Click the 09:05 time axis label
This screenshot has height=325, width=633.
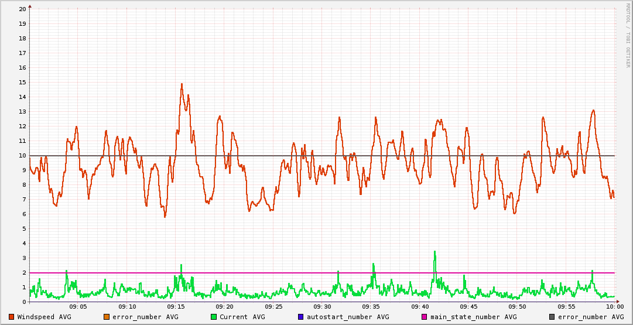tap(78, 306)
